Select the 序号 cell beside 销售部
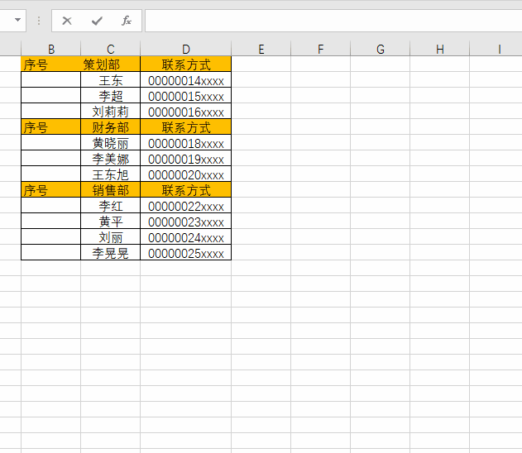The image size is (522, 453). (x=51, y=189)
